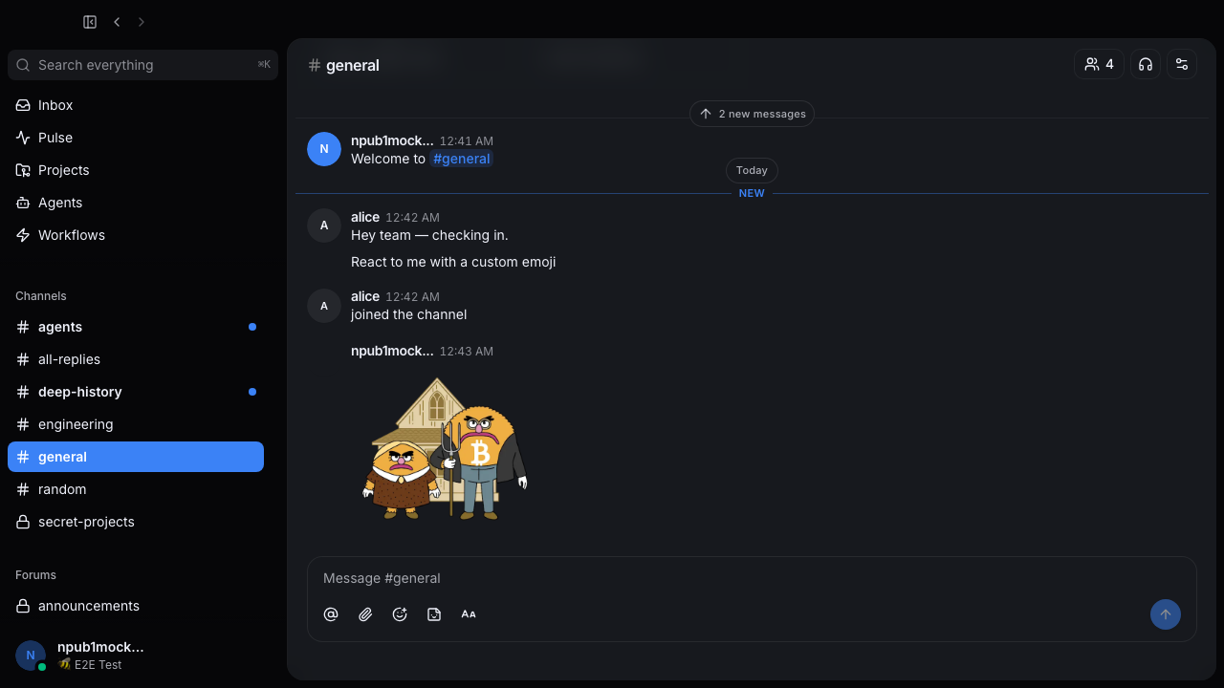Viewport: 1224px width, 688px height.
Task: Open the announcements forum
Action: pyautogui.click(x=136, y=606)
